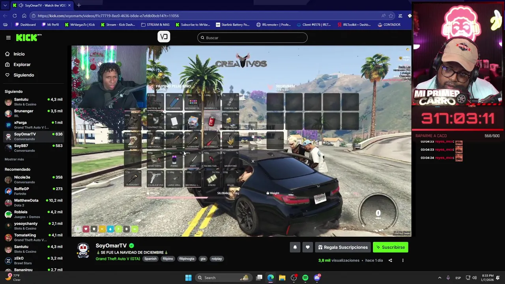Open Brunenger channel in Siguiendo list
Screen dimensions: 505x284
point(34,113)
